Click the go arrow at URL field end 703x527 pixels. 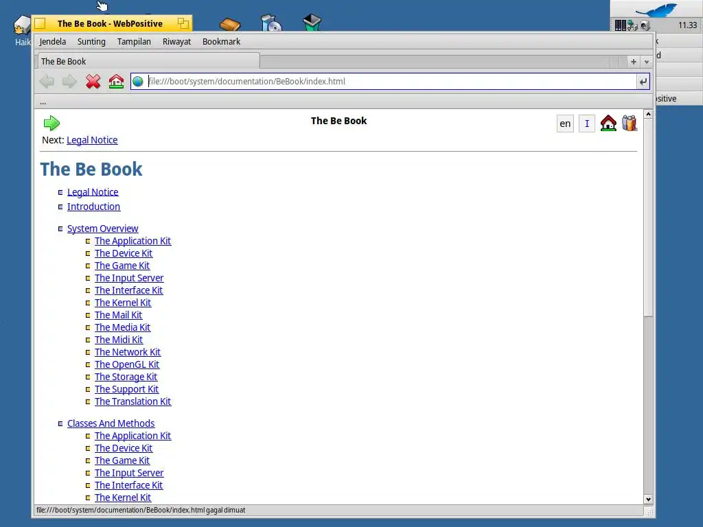point(643,82)
